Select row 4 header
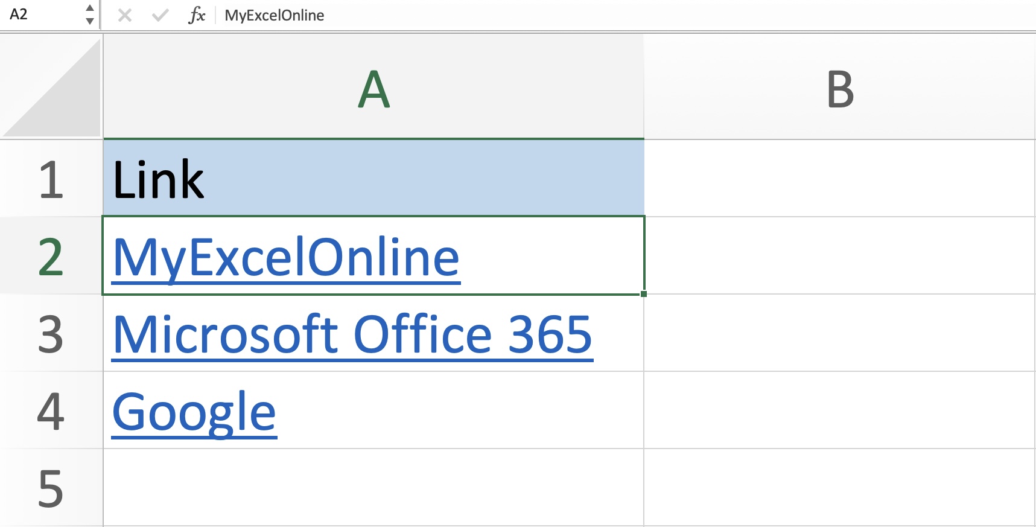1036x527 pixels. pyautogui.click(x=51, y=410)
